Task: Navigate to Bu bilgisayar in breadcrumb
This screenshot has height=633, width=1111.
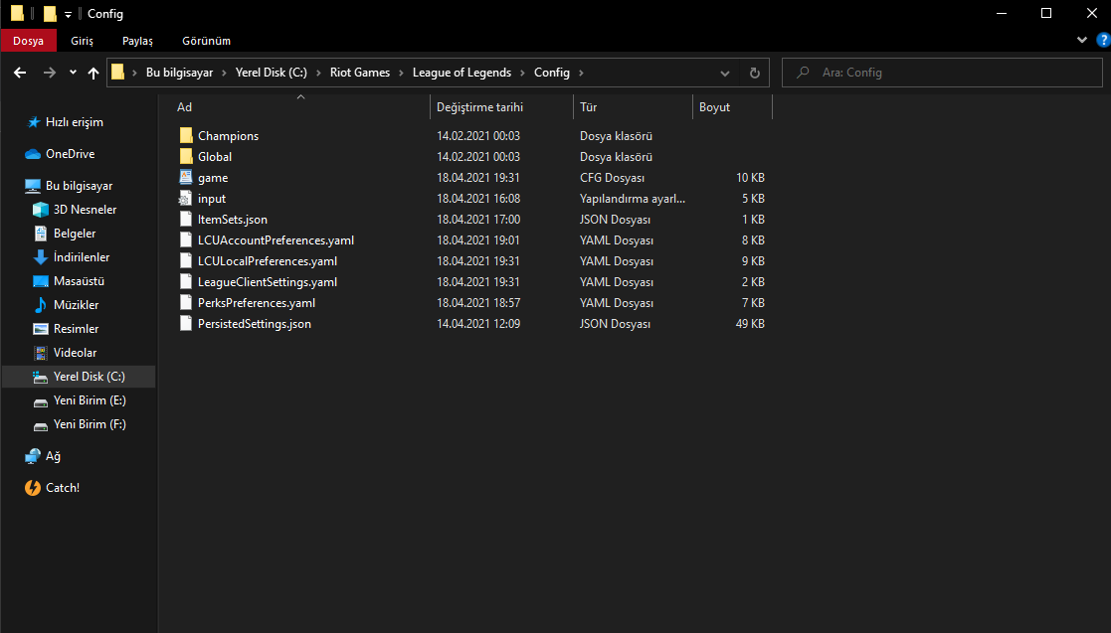Action: [x=179, y=73]
